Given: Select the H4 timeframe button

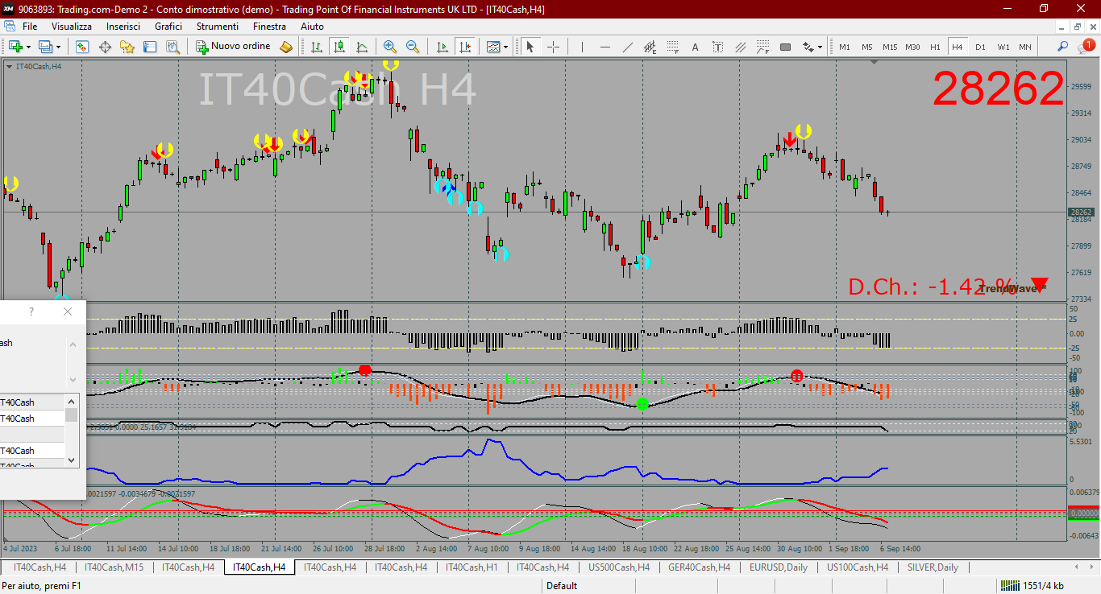Looking at the screenshot, I should [x=958, y=47].
